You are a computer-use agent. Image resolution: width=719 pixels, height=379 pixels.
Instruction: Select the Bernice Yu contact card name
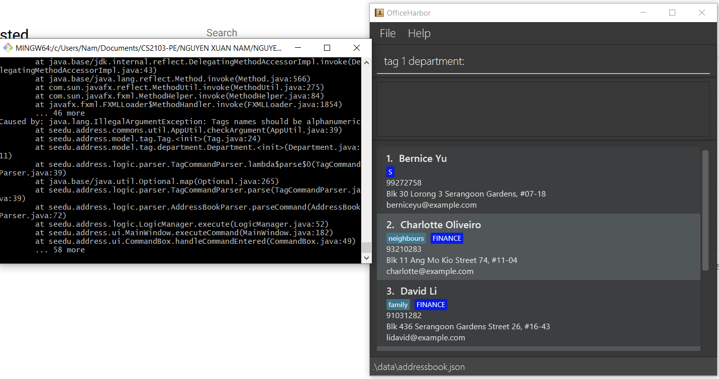[423, 158]
